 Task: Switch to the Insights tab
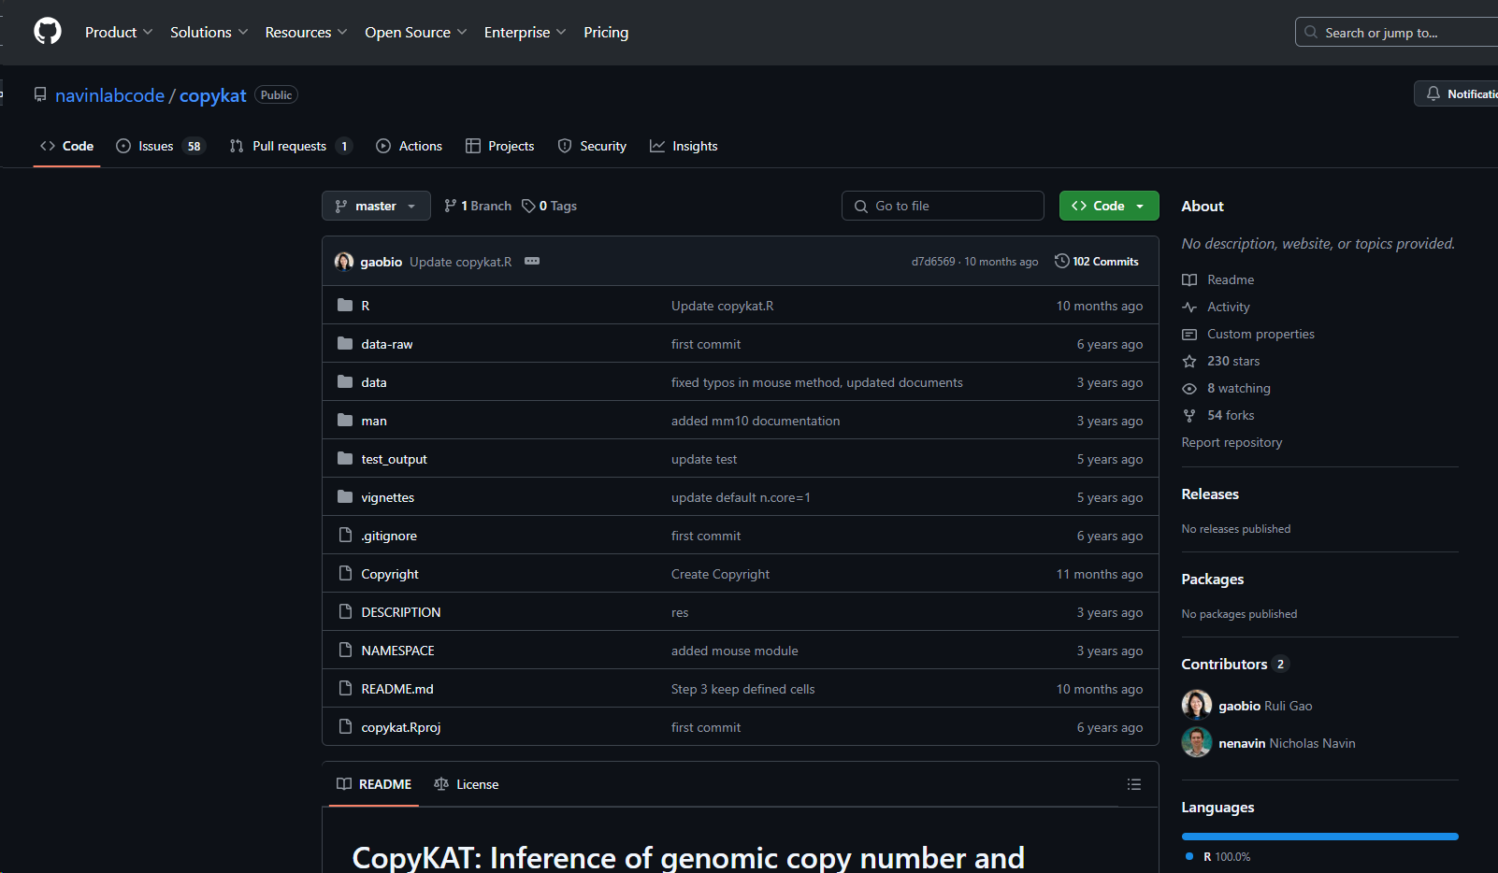click(684, 146)
